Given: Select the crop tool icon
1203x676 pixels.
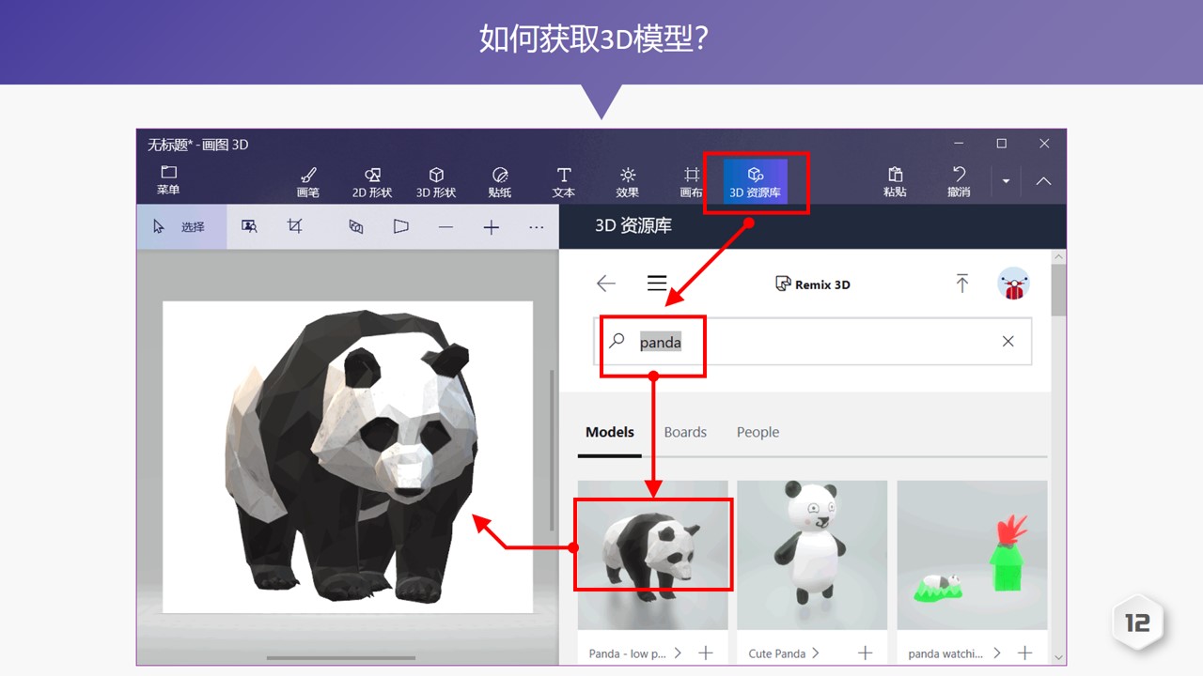Looking at the screenshot, I should pos(295,226).
